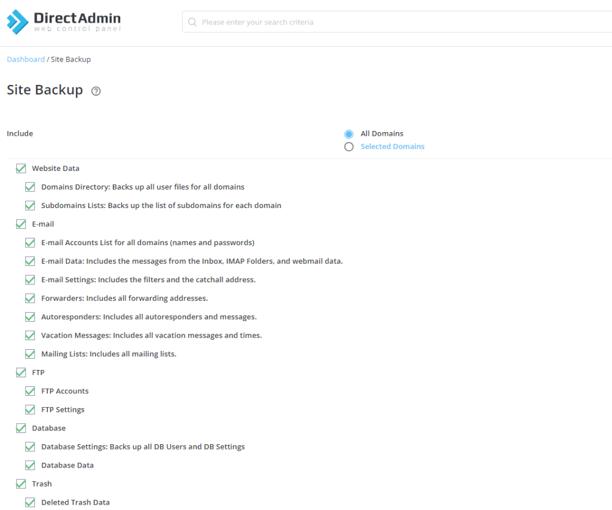This screenshot has height=510, width=612.
Task: Toggle the Forwarders checkbox
Action: pos(30,298)
